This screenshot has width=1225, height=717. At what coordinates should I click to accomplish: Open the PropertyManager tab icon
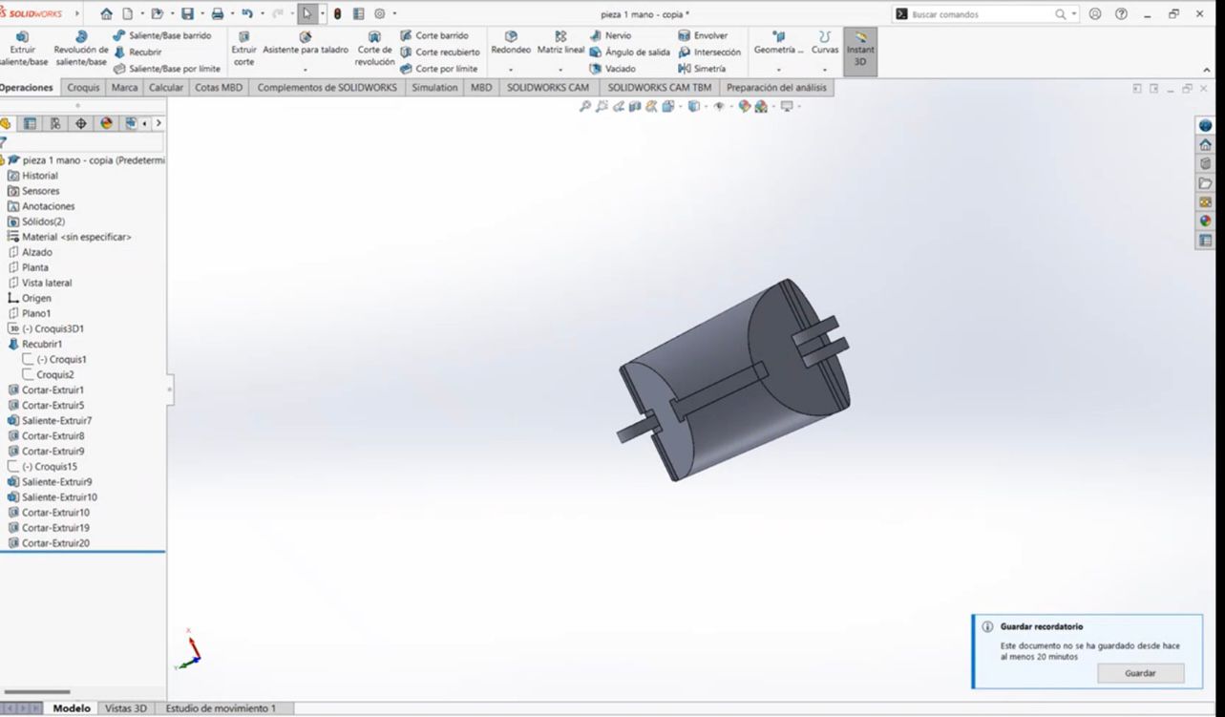[31, 123]
